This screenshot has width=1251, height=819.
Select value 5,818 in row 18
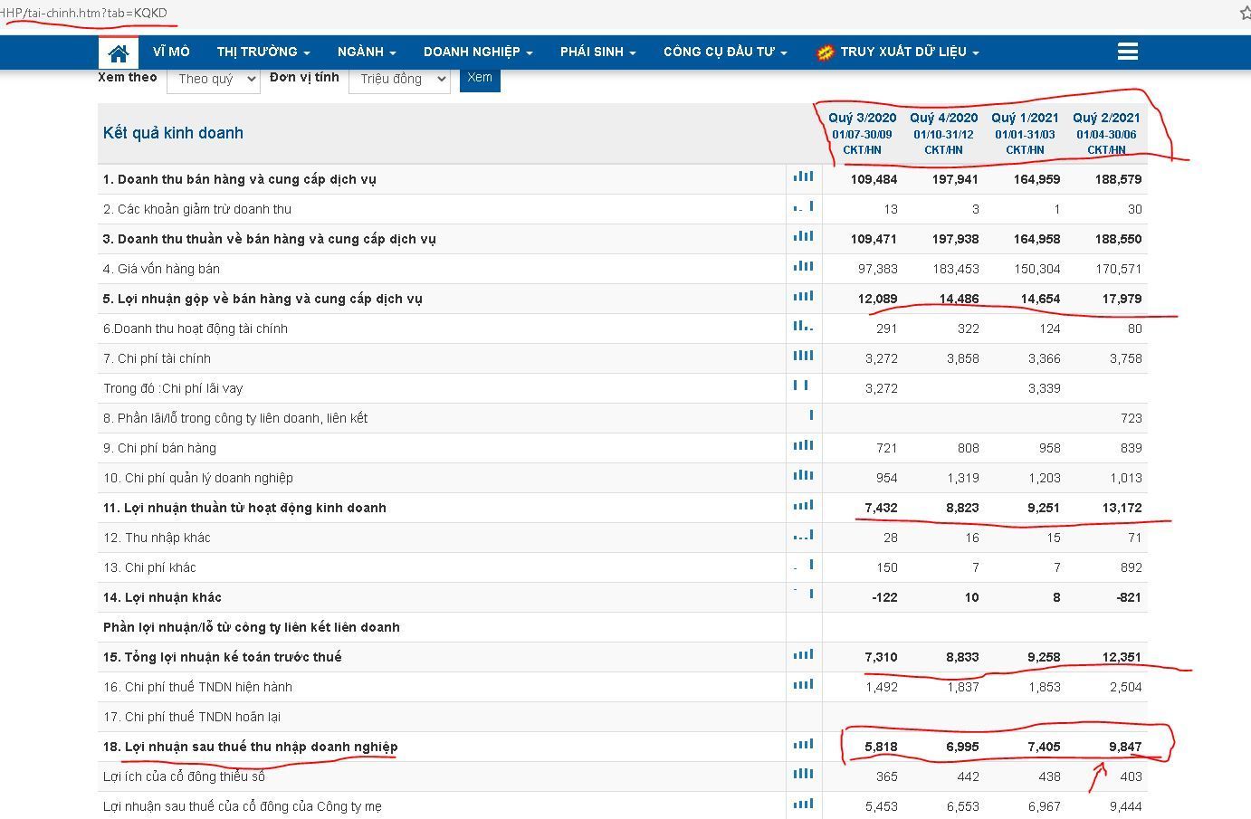pyautogui.click(x=881, y=747)
